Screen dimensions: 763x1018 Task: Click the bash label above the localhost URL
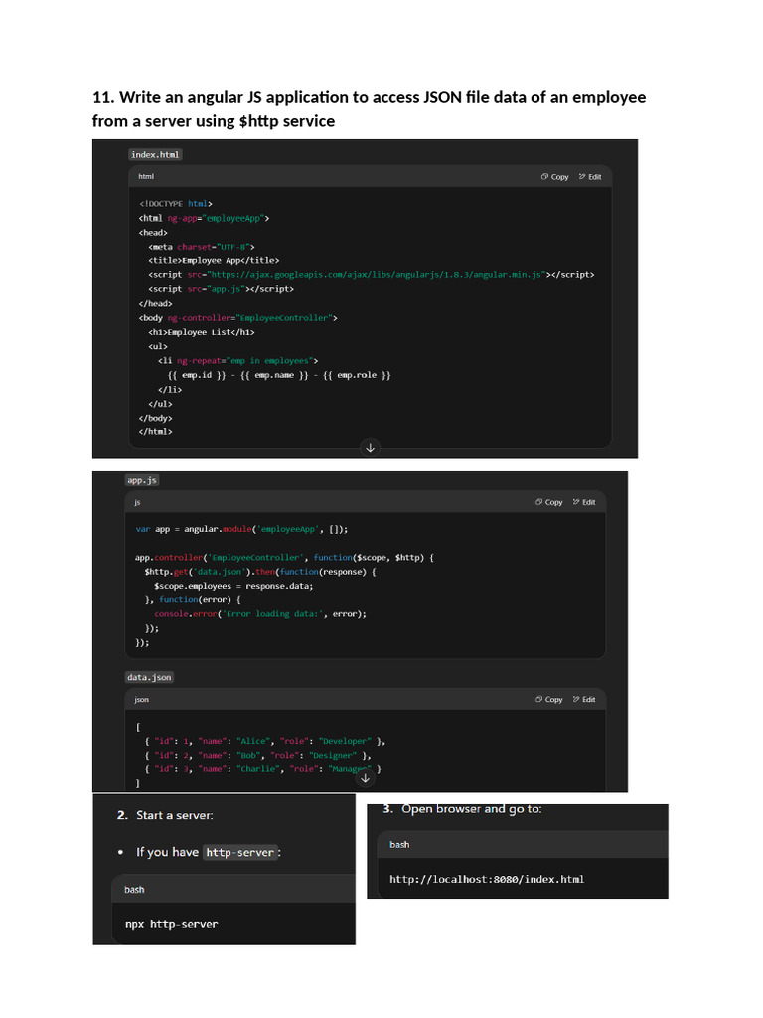[399, 844]
